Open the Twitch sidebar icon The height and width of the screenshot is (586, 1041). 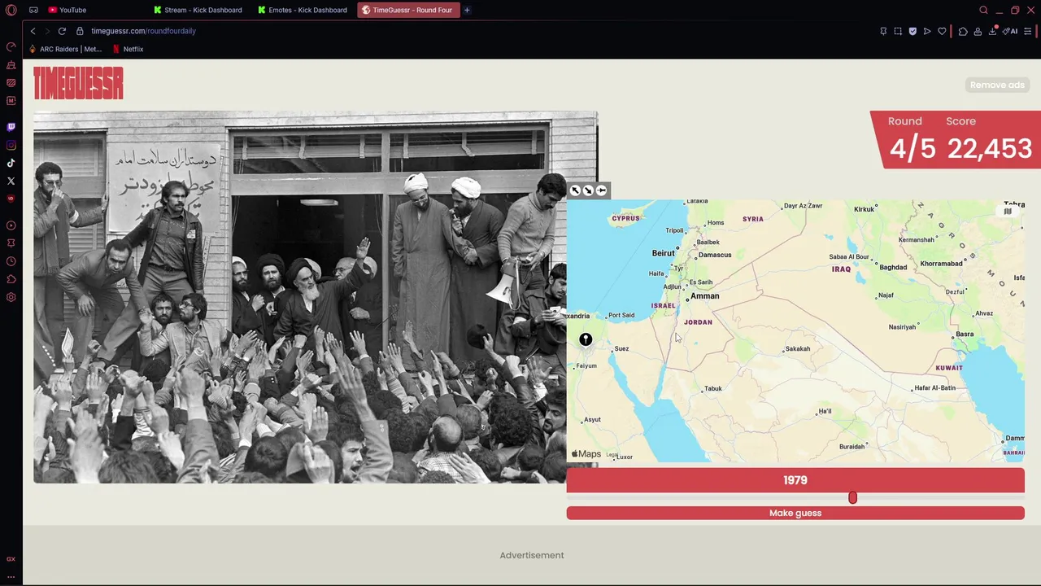click(11, 127)
